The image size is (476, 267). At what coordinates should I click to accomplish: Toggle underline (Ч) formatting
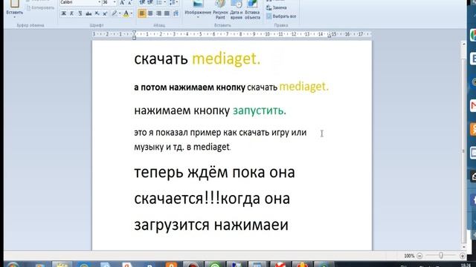click(x=80, y=13)
